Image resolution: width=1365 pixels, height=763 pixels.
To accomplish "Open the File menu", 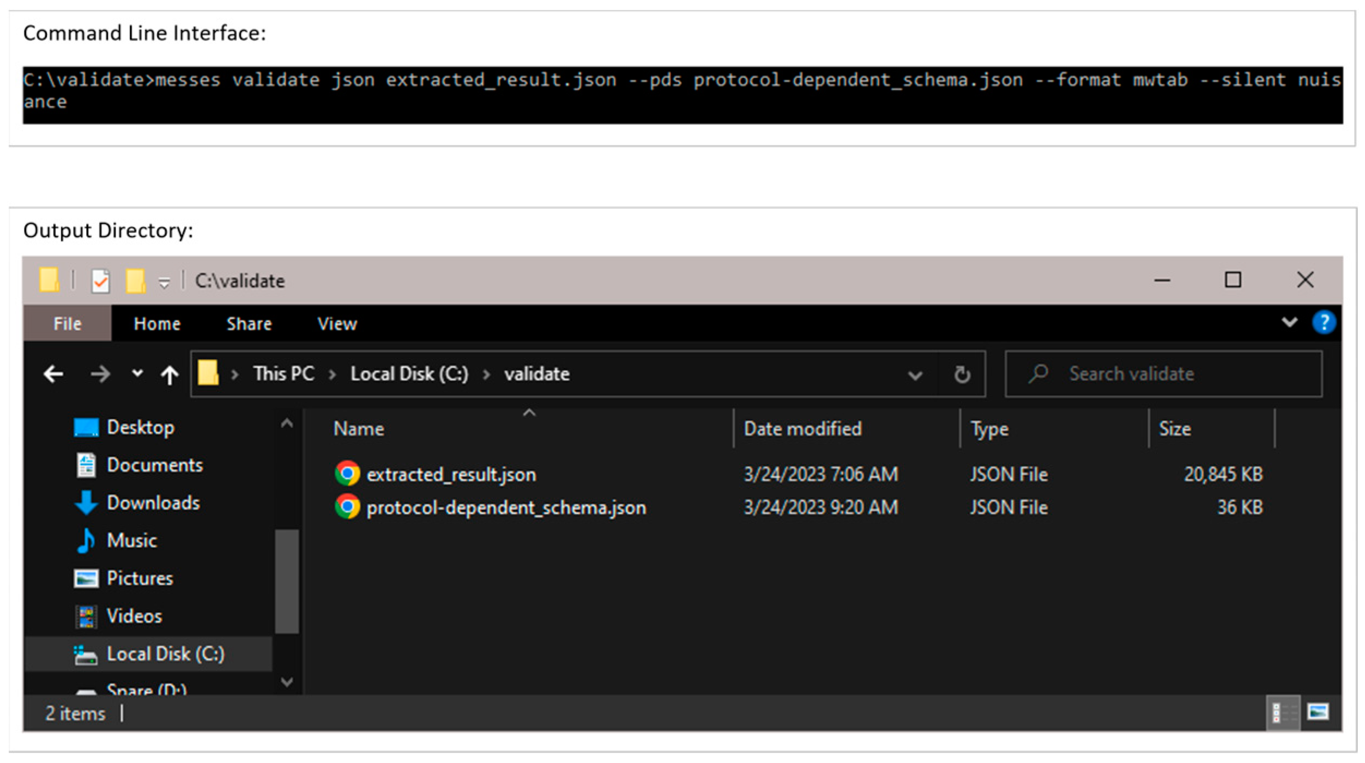I will pyautogui.click(x=67, y=324).
